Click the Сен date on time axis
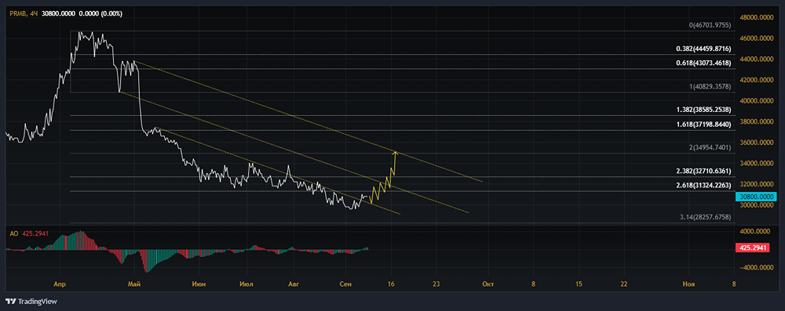This screenshot has height=311, width=785. (345, 284)
